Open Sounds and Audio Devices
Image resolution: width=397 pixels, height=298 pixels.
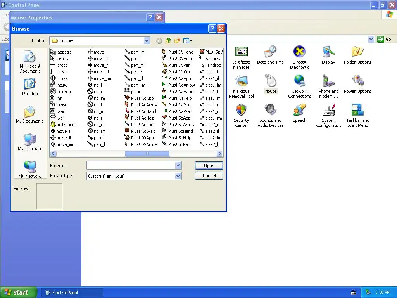(x=270, y=116)
